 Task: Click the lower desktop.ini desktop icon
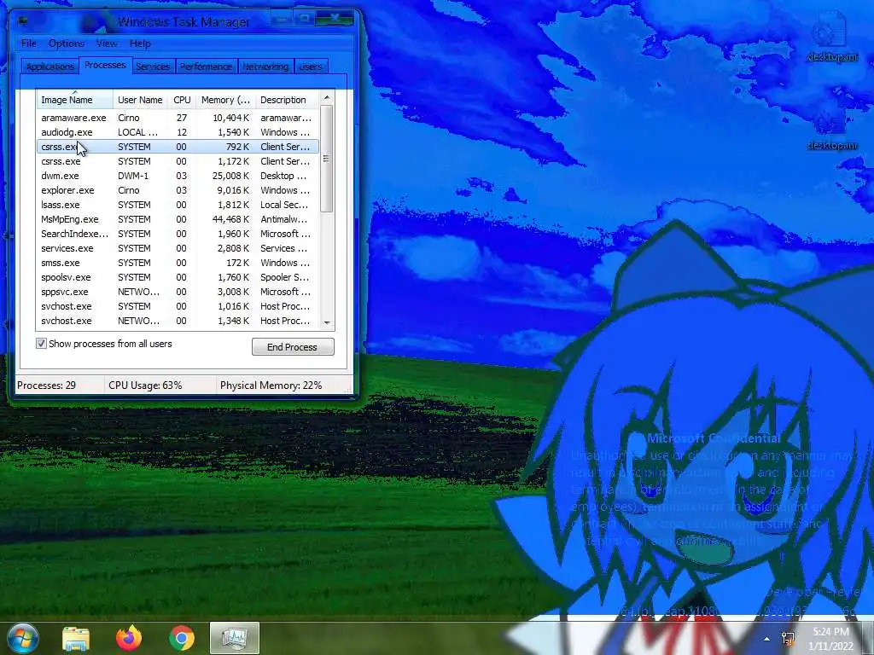click(831, 131)
